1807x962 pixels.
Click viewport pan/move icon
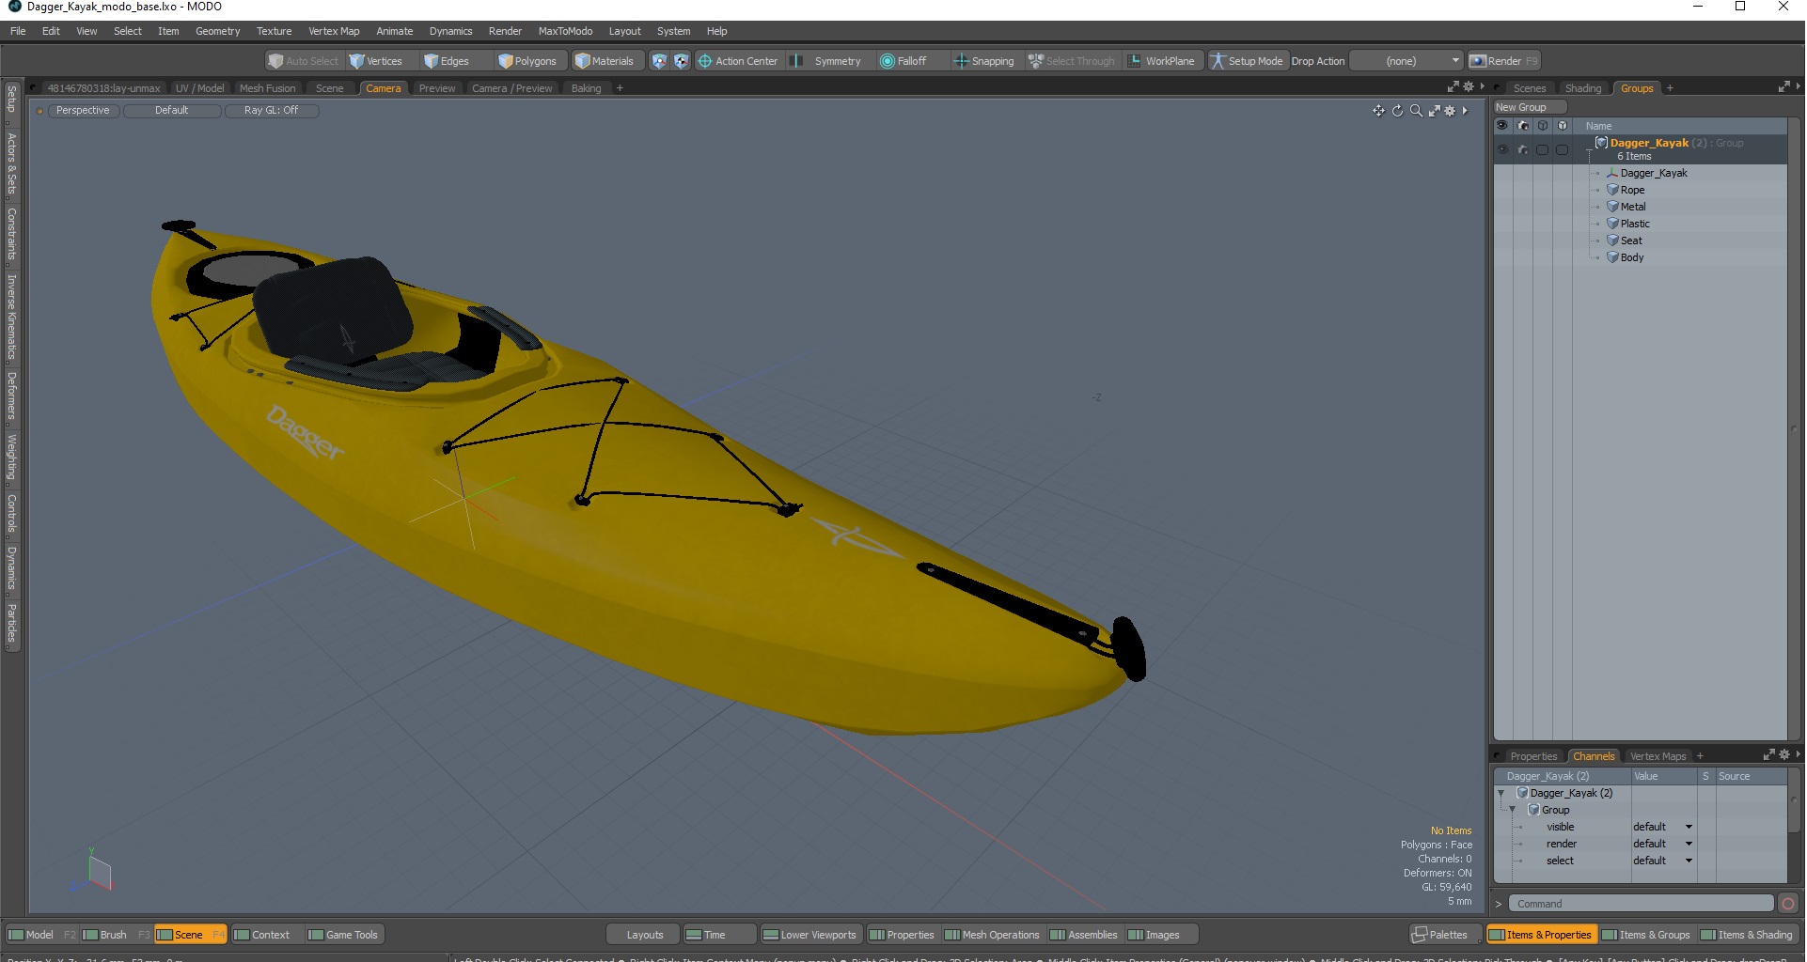tap(1378, 111)
